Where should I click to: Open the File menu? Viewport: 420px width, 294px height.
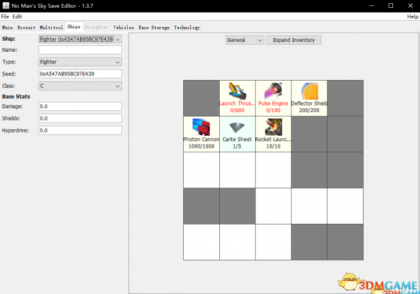point(5,16)
